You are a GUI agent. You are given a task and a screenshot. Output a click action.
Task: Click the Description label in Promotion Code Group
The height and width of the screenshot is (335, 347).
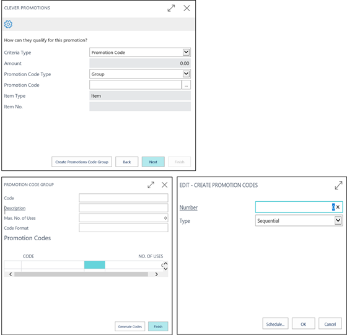pyautogui.click(x=15, y=208)
